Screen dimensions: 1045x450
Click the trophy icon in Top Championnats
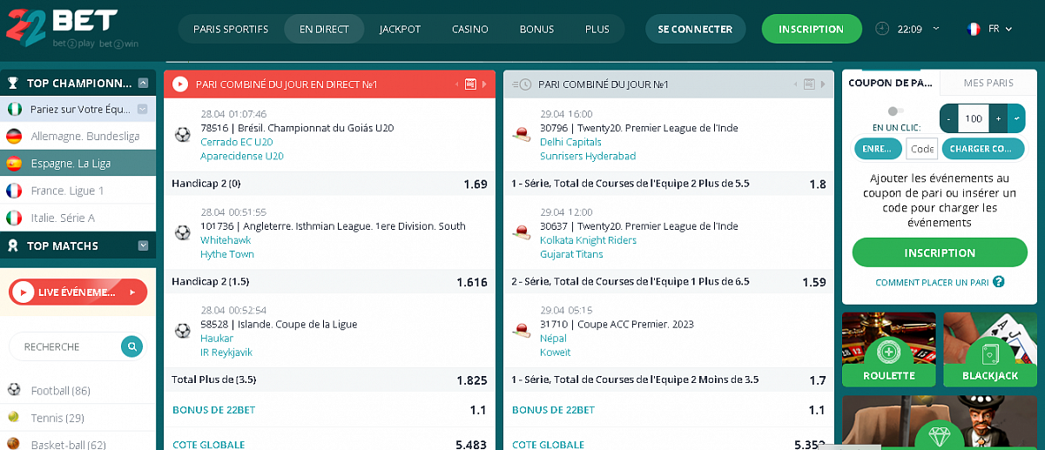pos(13,84)
